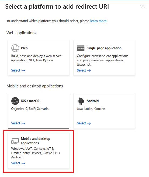Click the Objective-C, Swift, Xamarin description

click(30, 109)
